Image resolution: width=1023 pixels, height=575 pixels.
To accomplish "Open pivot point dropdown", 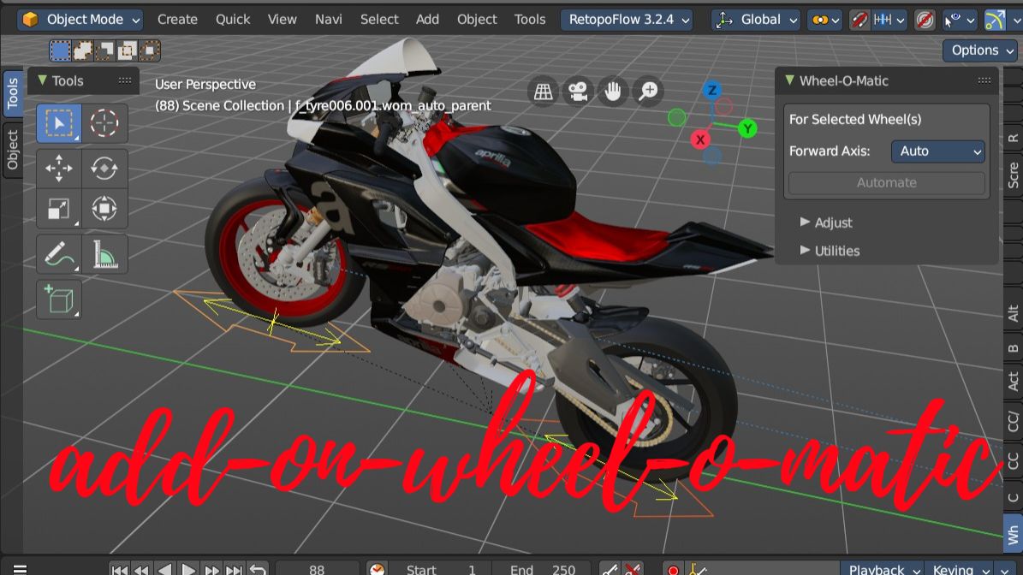I will pyautogui.click(x=824, y=21).
